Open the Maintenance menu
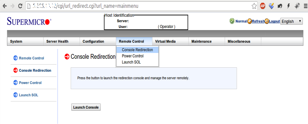308x124 pixels. point(207,42)
